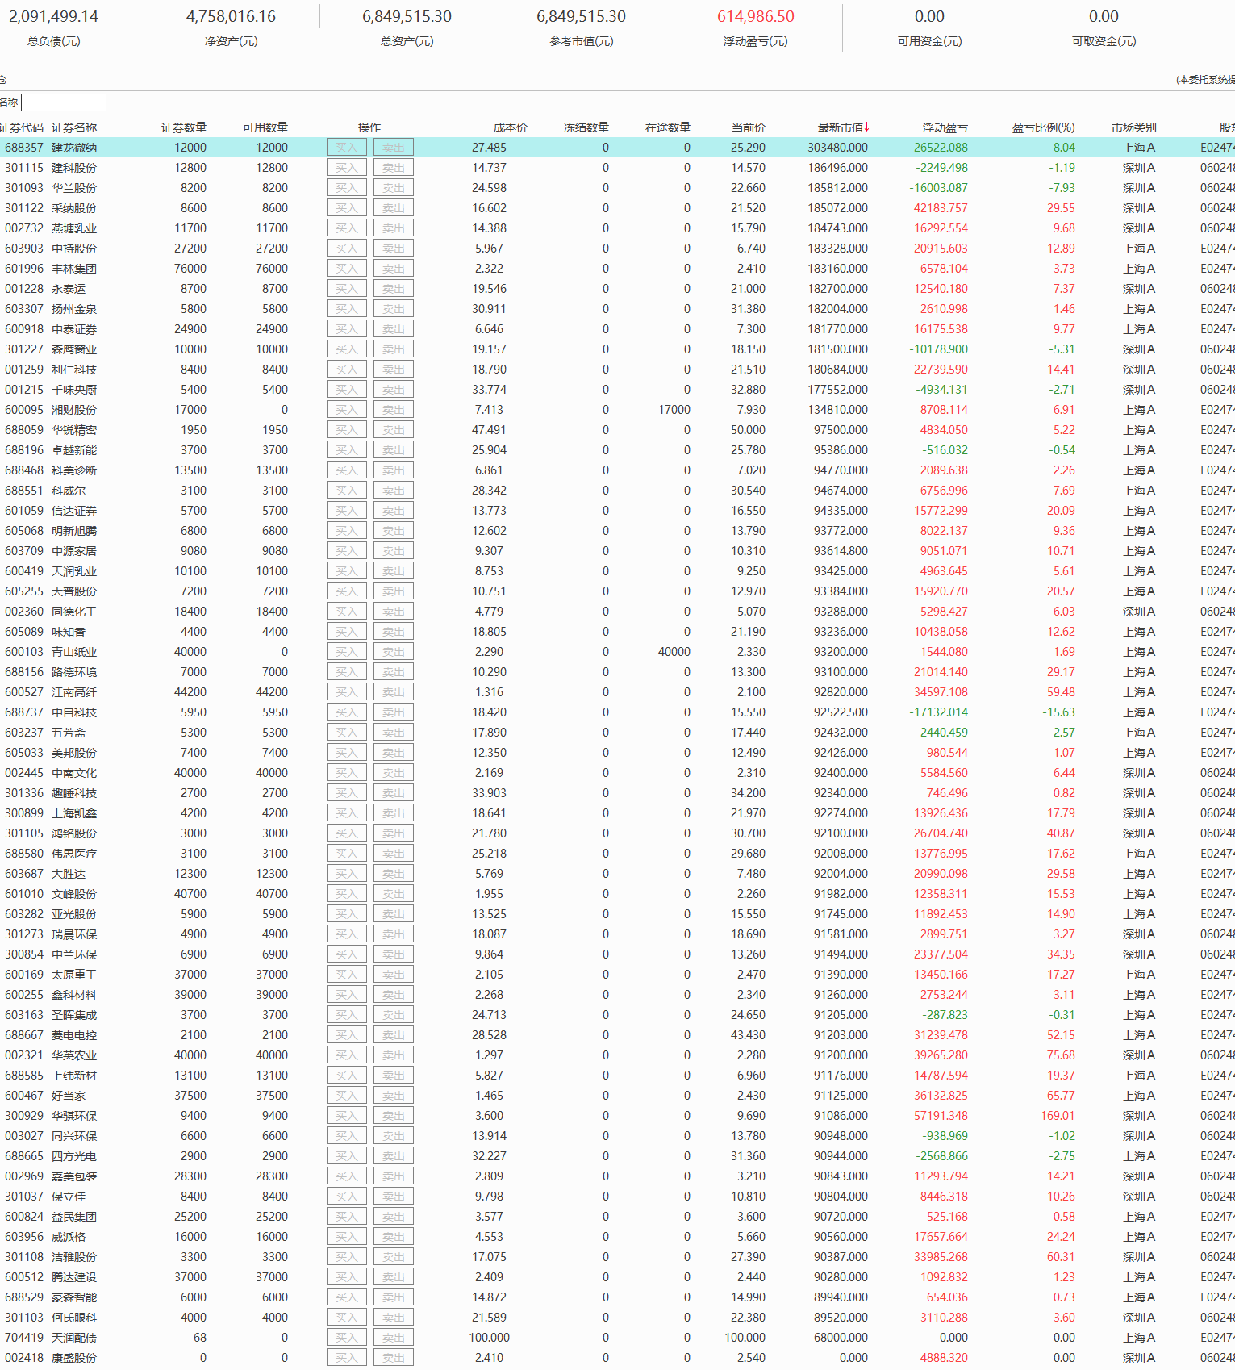Select the 鸿铭股份 row name
Viewport: 1235px width, 1370px height.
(74, 833)
